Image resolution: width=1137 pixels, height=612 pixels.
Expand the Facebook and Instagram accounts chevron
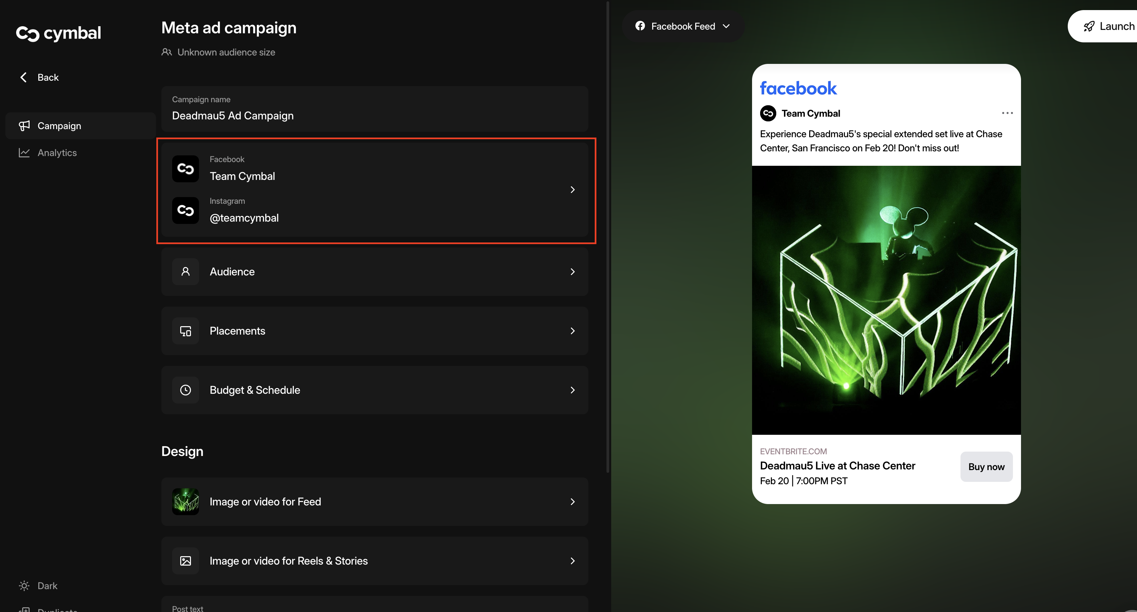click(x=573, y=189)
